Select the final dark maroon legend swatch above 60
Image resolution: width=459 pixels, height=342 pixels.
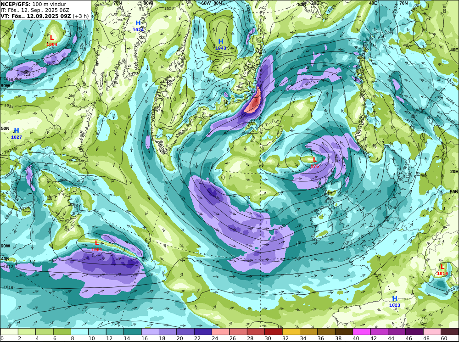(x=449, y=331)
